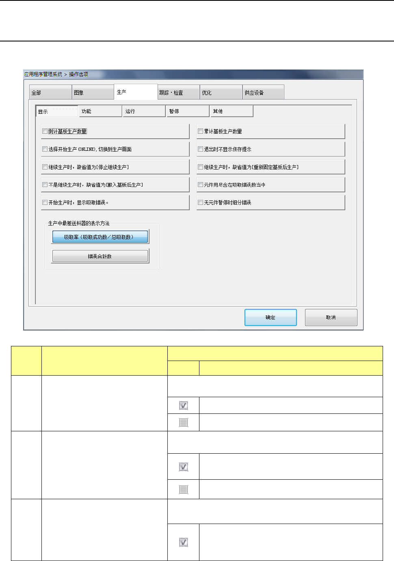Confirm with the 确定 button
The image size is (394, 561).
(271, 317)
